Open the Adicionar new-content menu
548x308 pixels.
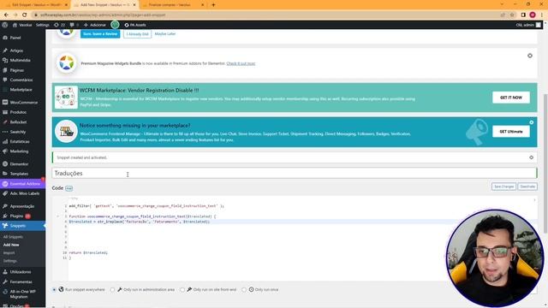[x=95, y=25]
